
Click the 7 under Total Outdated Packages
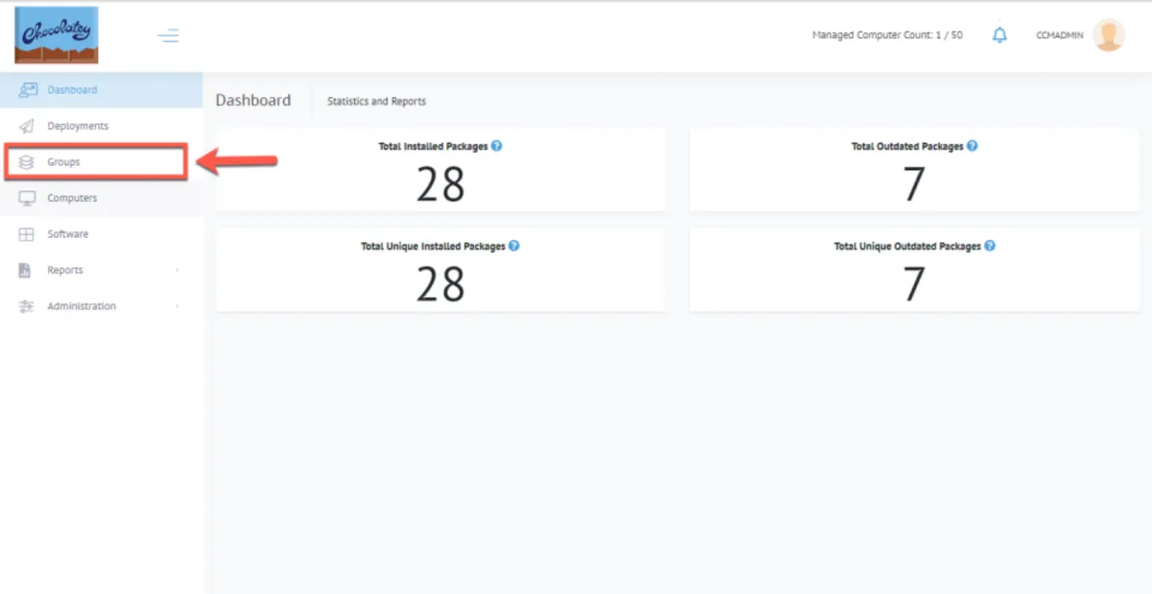[x=914, y=184]
